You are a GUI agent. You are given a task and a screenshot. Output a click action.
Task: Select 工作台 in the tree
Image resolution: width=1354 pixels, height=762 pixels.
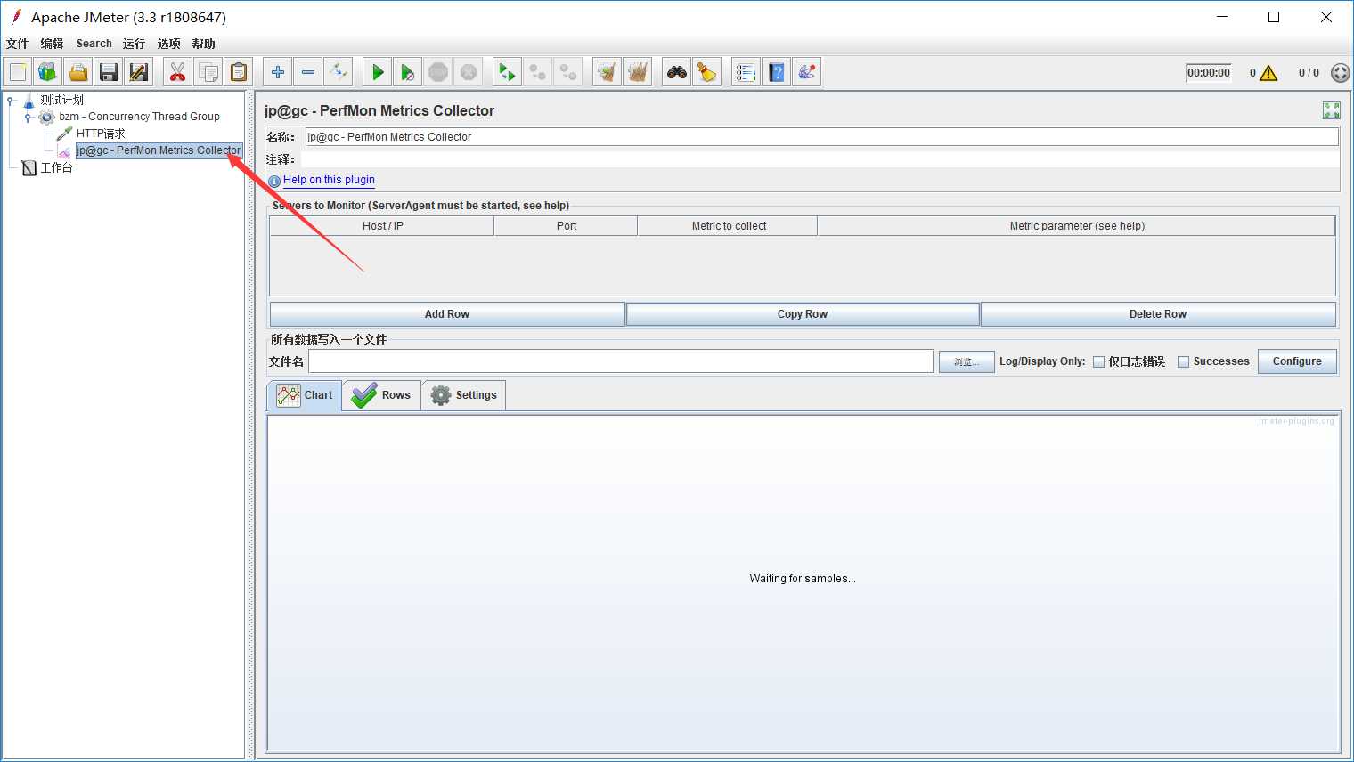click(56, 167)
